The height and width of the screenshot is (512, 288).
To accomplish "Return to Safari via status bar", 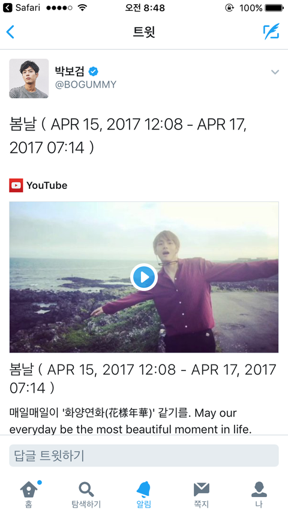I will (22, 8).
